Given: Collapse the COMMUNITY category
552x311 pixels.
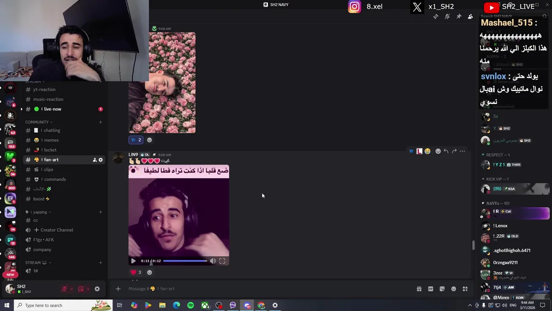Looking at the screenshot, I should [39, 122].
